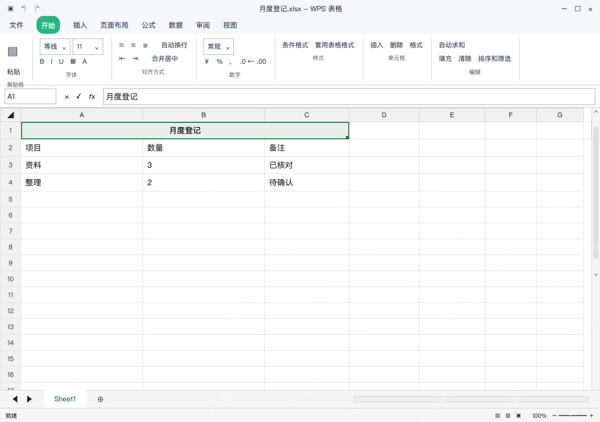Switch to the first view-mode icon in status bar
The width and height of the screenshot is (600, 422).
[497, 416]
